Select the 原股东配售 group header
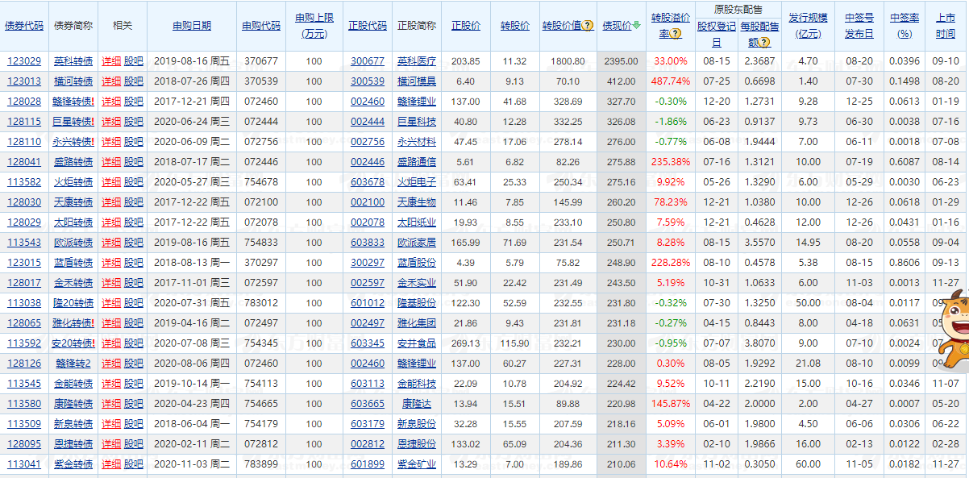 coord(738,10)
